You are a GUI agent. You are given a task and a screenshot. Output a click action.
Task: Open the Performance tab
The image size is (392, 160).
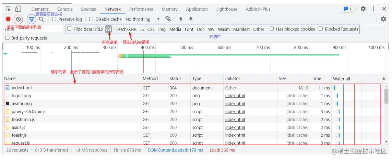coord(141,9)
